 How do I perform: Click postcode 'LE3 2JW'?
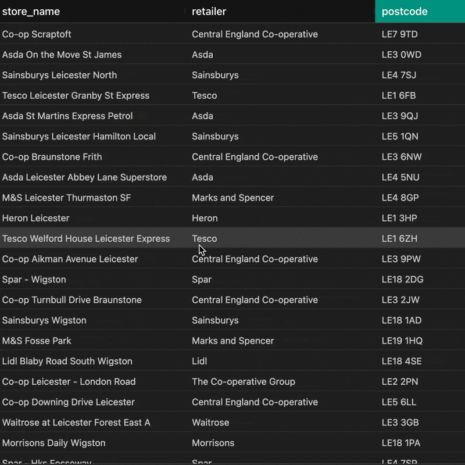(x=400, y=300)
